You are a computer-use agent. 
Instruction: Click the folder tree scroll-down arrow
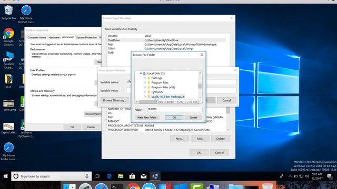click(200, 98)
